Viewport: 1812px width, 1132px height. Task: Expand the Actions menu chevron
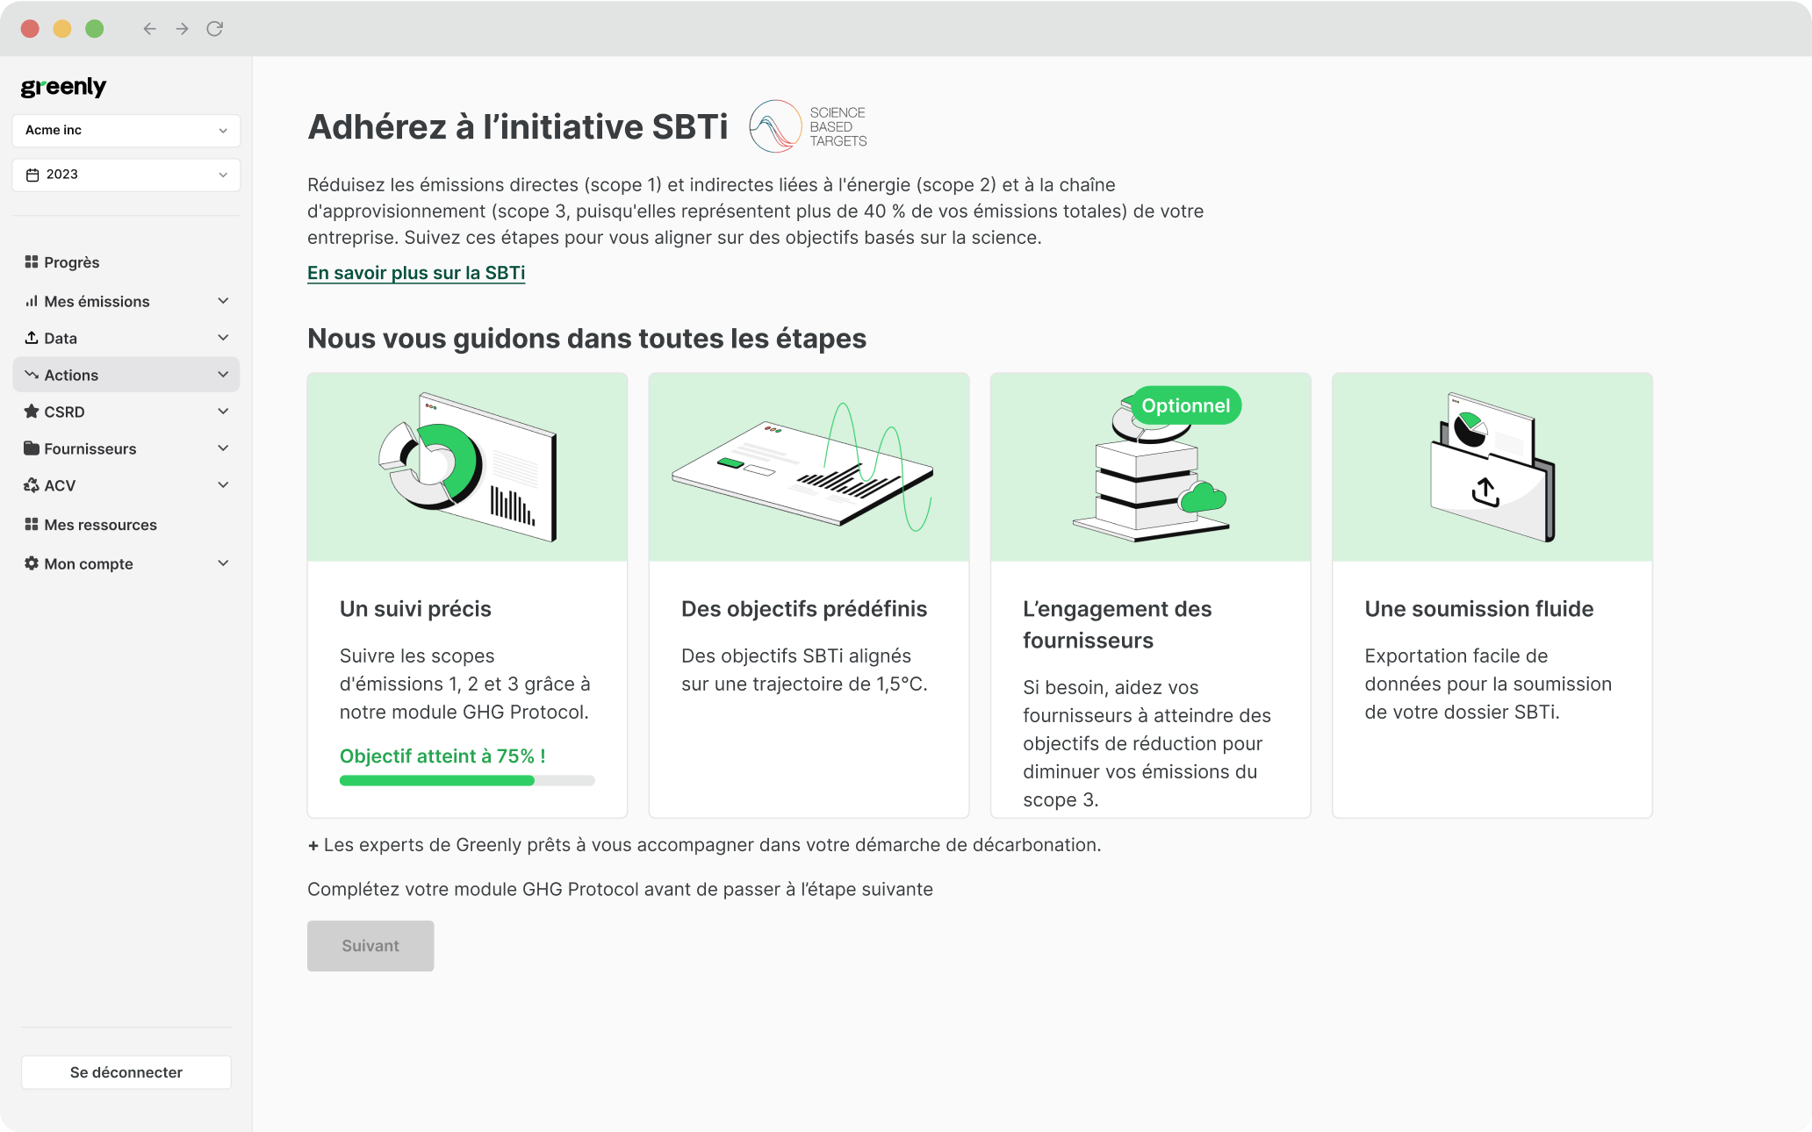[x=223, y=375]
